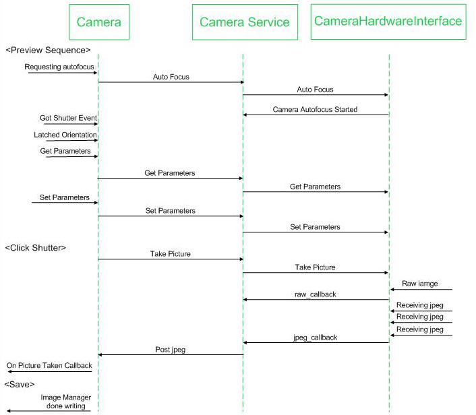Screen dimensions: 476x415
Task: Select Take Picture between Camera and Camera Service
Action: coord(170,254)
